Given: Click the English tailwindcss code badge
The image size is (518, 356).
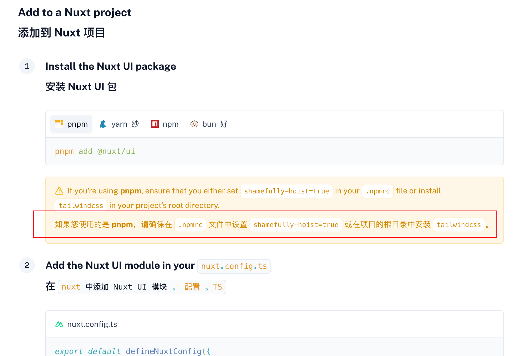Looking at the screenshot, I should coord(81,206).
